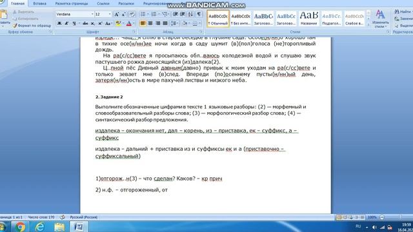The image size is (413, 232).
Task: Toggle subscript formatting
Action: click(93, 23)
